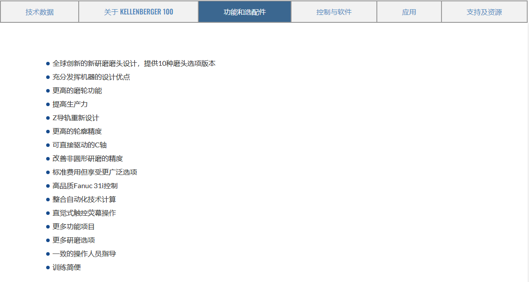The height and width of the screenshot is (282, 529).
Task: Select the 整合自动化技术计算 bullet
Action: [84, 200]
